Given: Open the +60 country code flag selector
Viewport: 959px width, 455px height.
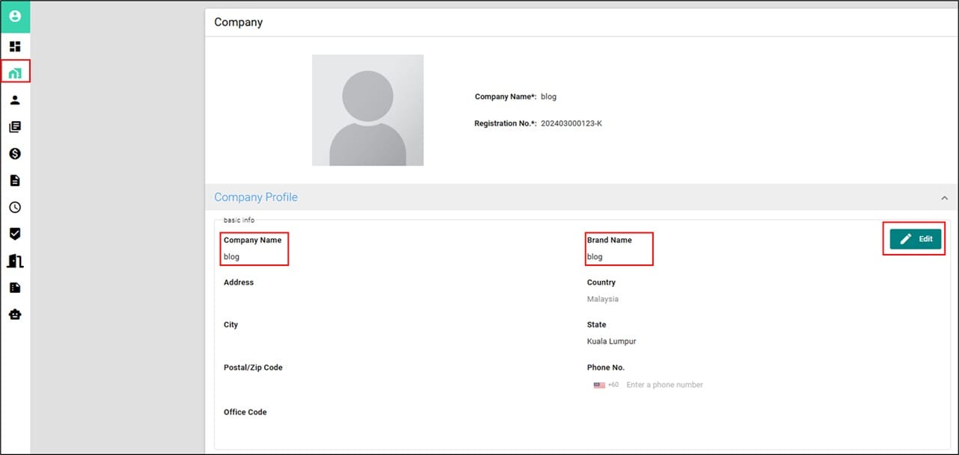Looking at the screenshot, I should point(605,386).
